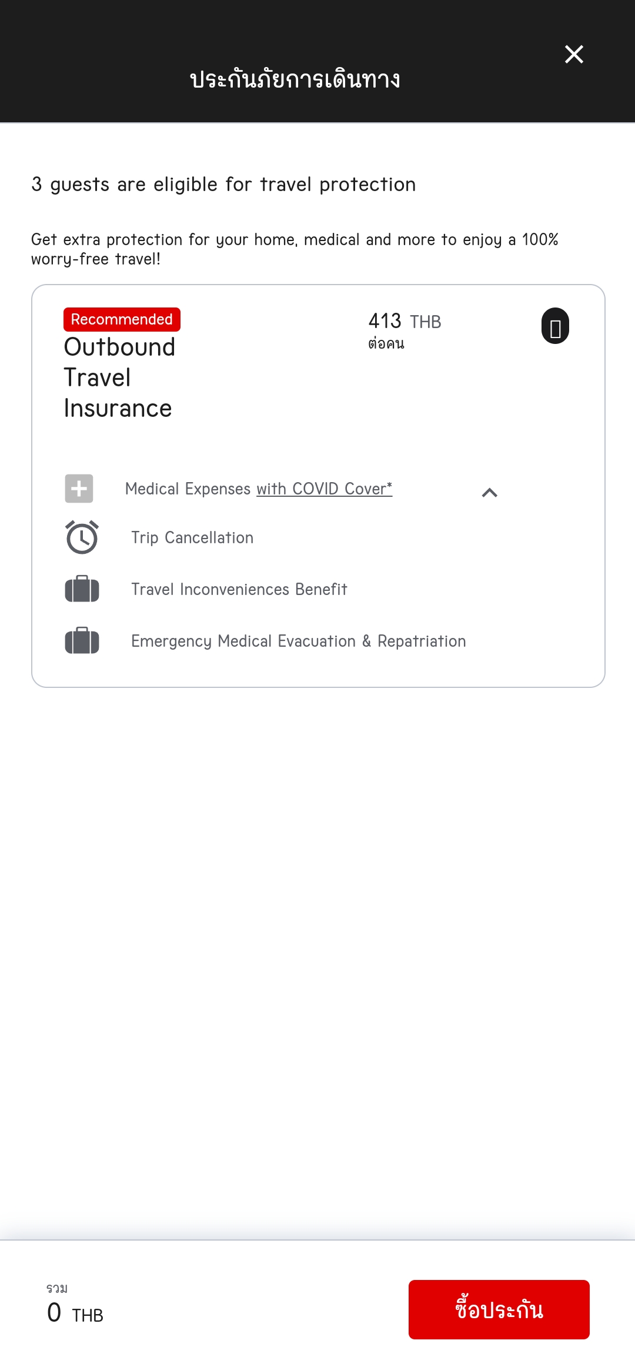This screenshot has height=1367, width=635.
Task: Click the '3 guests are eligible' heading
Action: pyautogui.click(x=223, y=184)
